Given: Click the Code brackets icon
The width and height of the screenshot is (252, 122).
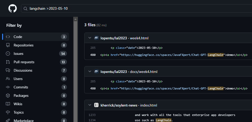Looking at the screenshot, I should point(8,37).
